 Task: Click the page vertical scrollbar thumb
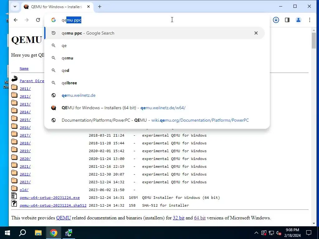point(314,40)
